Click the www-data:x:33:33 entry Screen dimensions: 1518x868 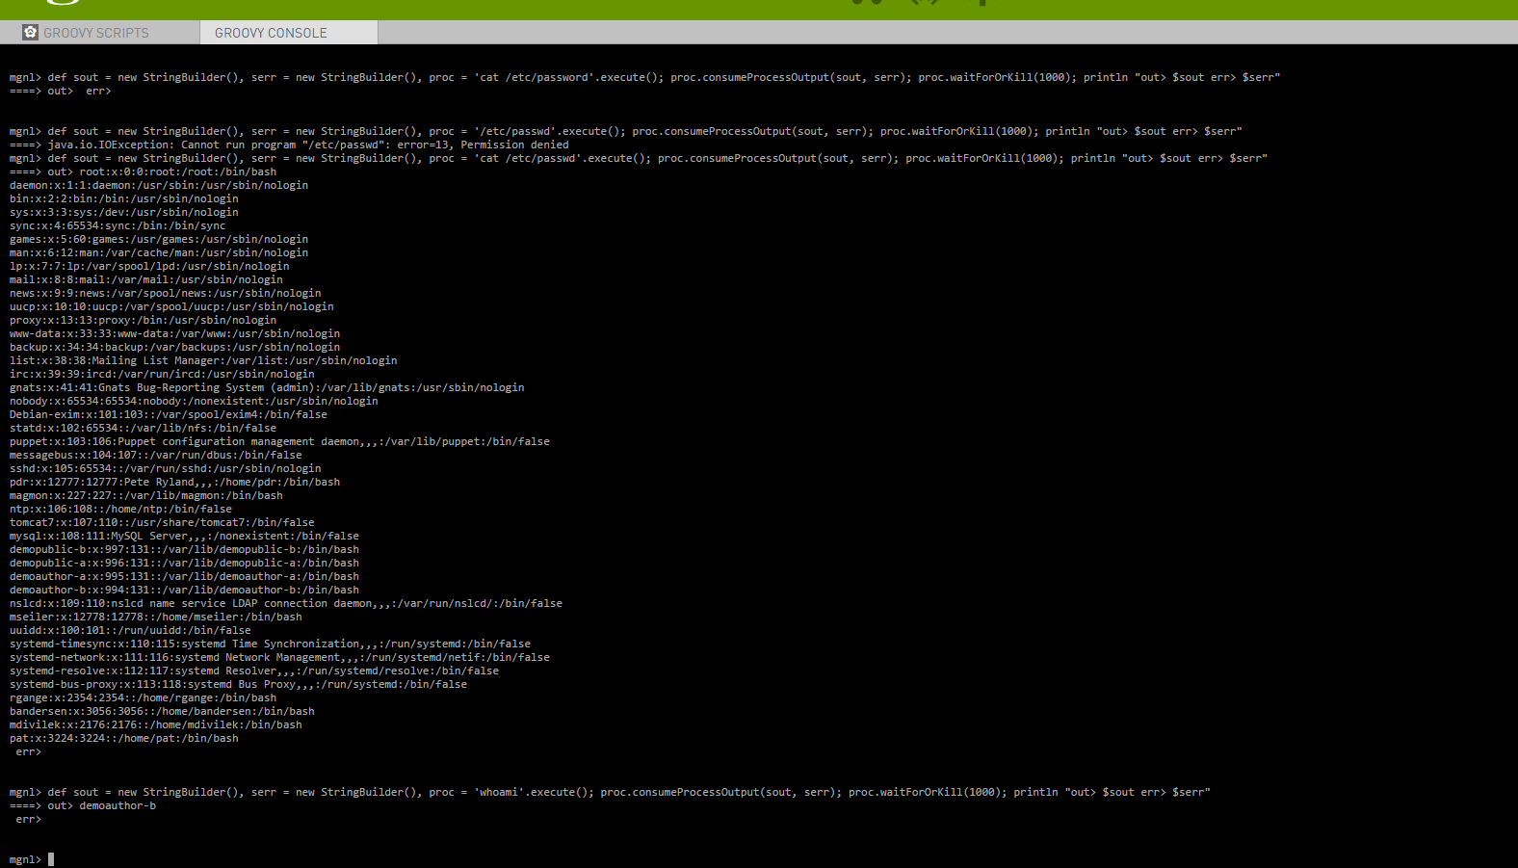(x=175, y=333)
